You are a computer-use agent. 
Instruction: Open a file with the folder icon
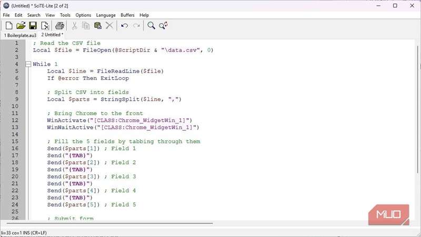click(x=21, y=25)
